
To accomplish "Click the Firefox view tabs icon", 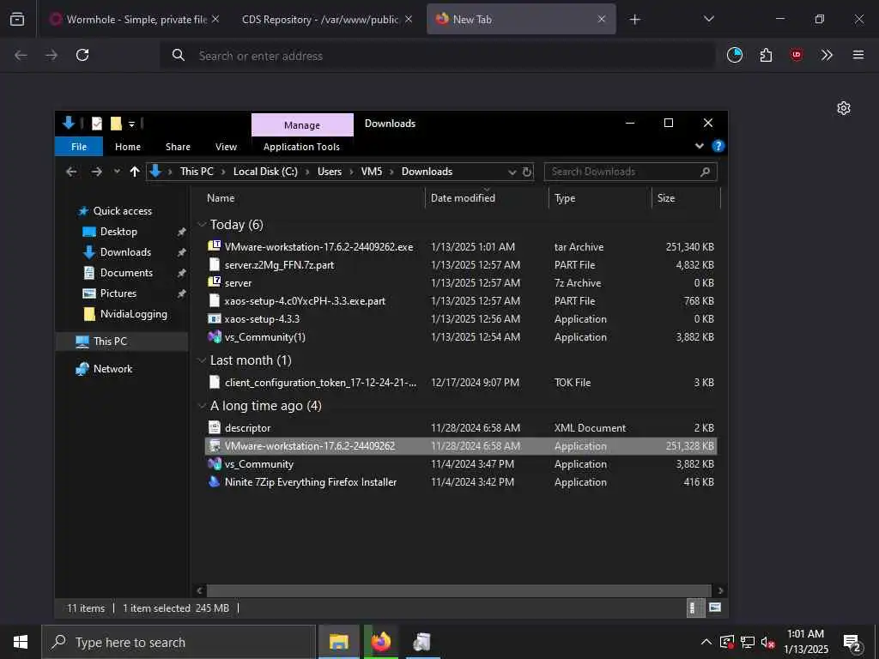I will click(x=17, y=19).
